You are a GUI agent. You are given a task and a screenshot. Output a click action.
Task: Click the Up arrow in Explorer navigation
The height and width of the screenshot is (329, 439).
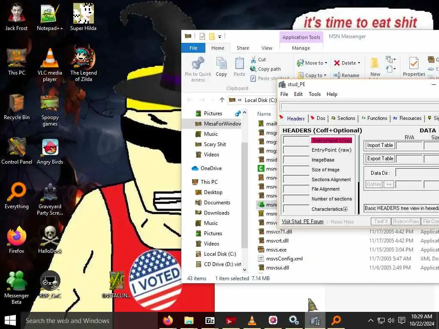click(x=222, y=100)
